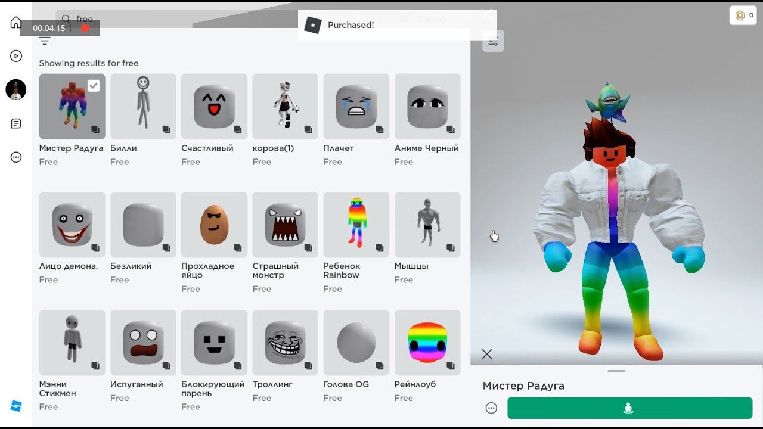Click the green wear avatar button

coord(629,408)
